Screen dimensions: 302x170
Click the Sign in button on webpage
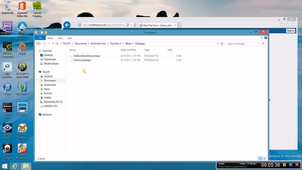291,31
